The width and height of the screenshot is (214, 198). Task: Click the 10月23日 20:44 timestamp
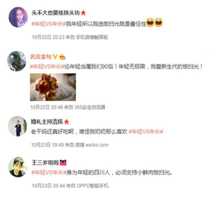pos(48,186)
